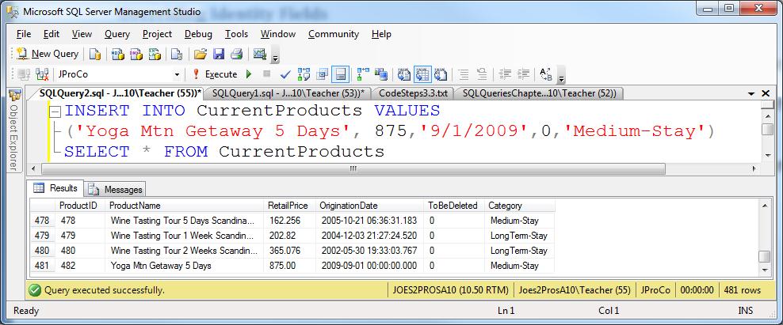Click the 365.076 price cell
Viewport: 783px width, 325px height.
click(x=289, y=251)
